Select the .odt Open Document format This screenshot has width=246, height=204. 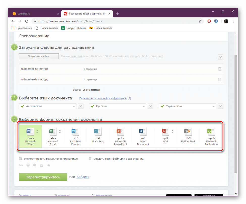(x=143, y=132)
